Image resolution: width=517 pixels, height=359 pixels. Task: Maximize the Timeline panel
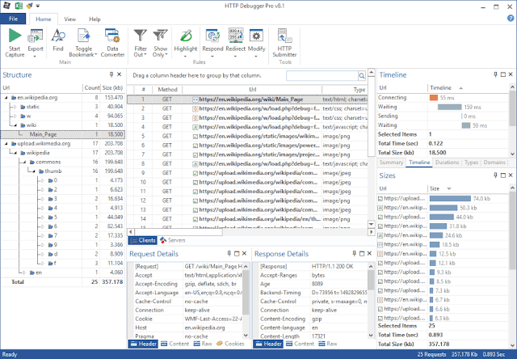pos(503,74)
